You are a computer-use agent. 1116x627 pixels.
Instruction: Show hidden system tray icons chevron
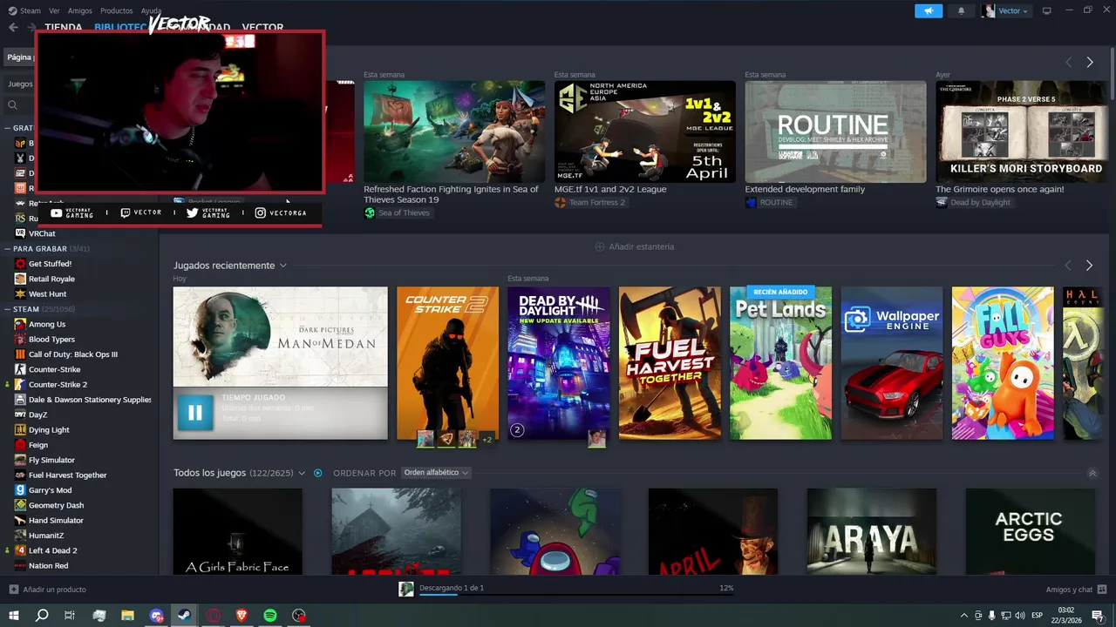coord(963,616)
